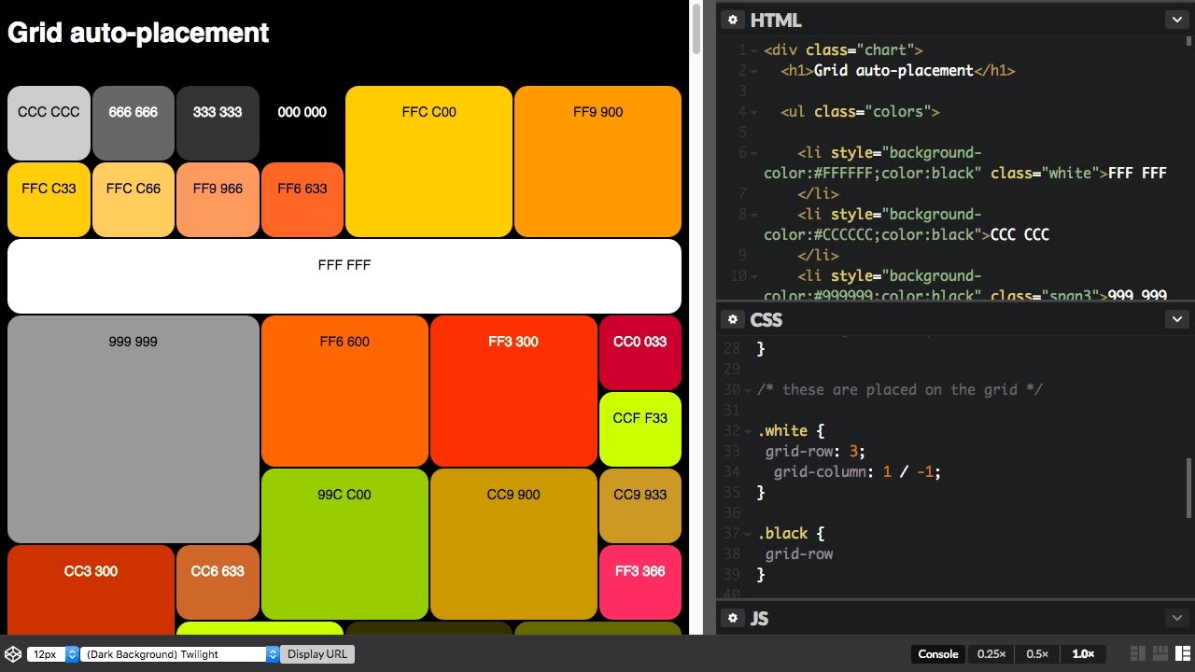The image size is (1195, 672).
Task: Click the Display URL button
Action: [317, 654]
